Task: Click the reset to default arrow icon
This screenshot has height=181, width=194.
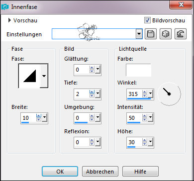Action: point(181,34)
